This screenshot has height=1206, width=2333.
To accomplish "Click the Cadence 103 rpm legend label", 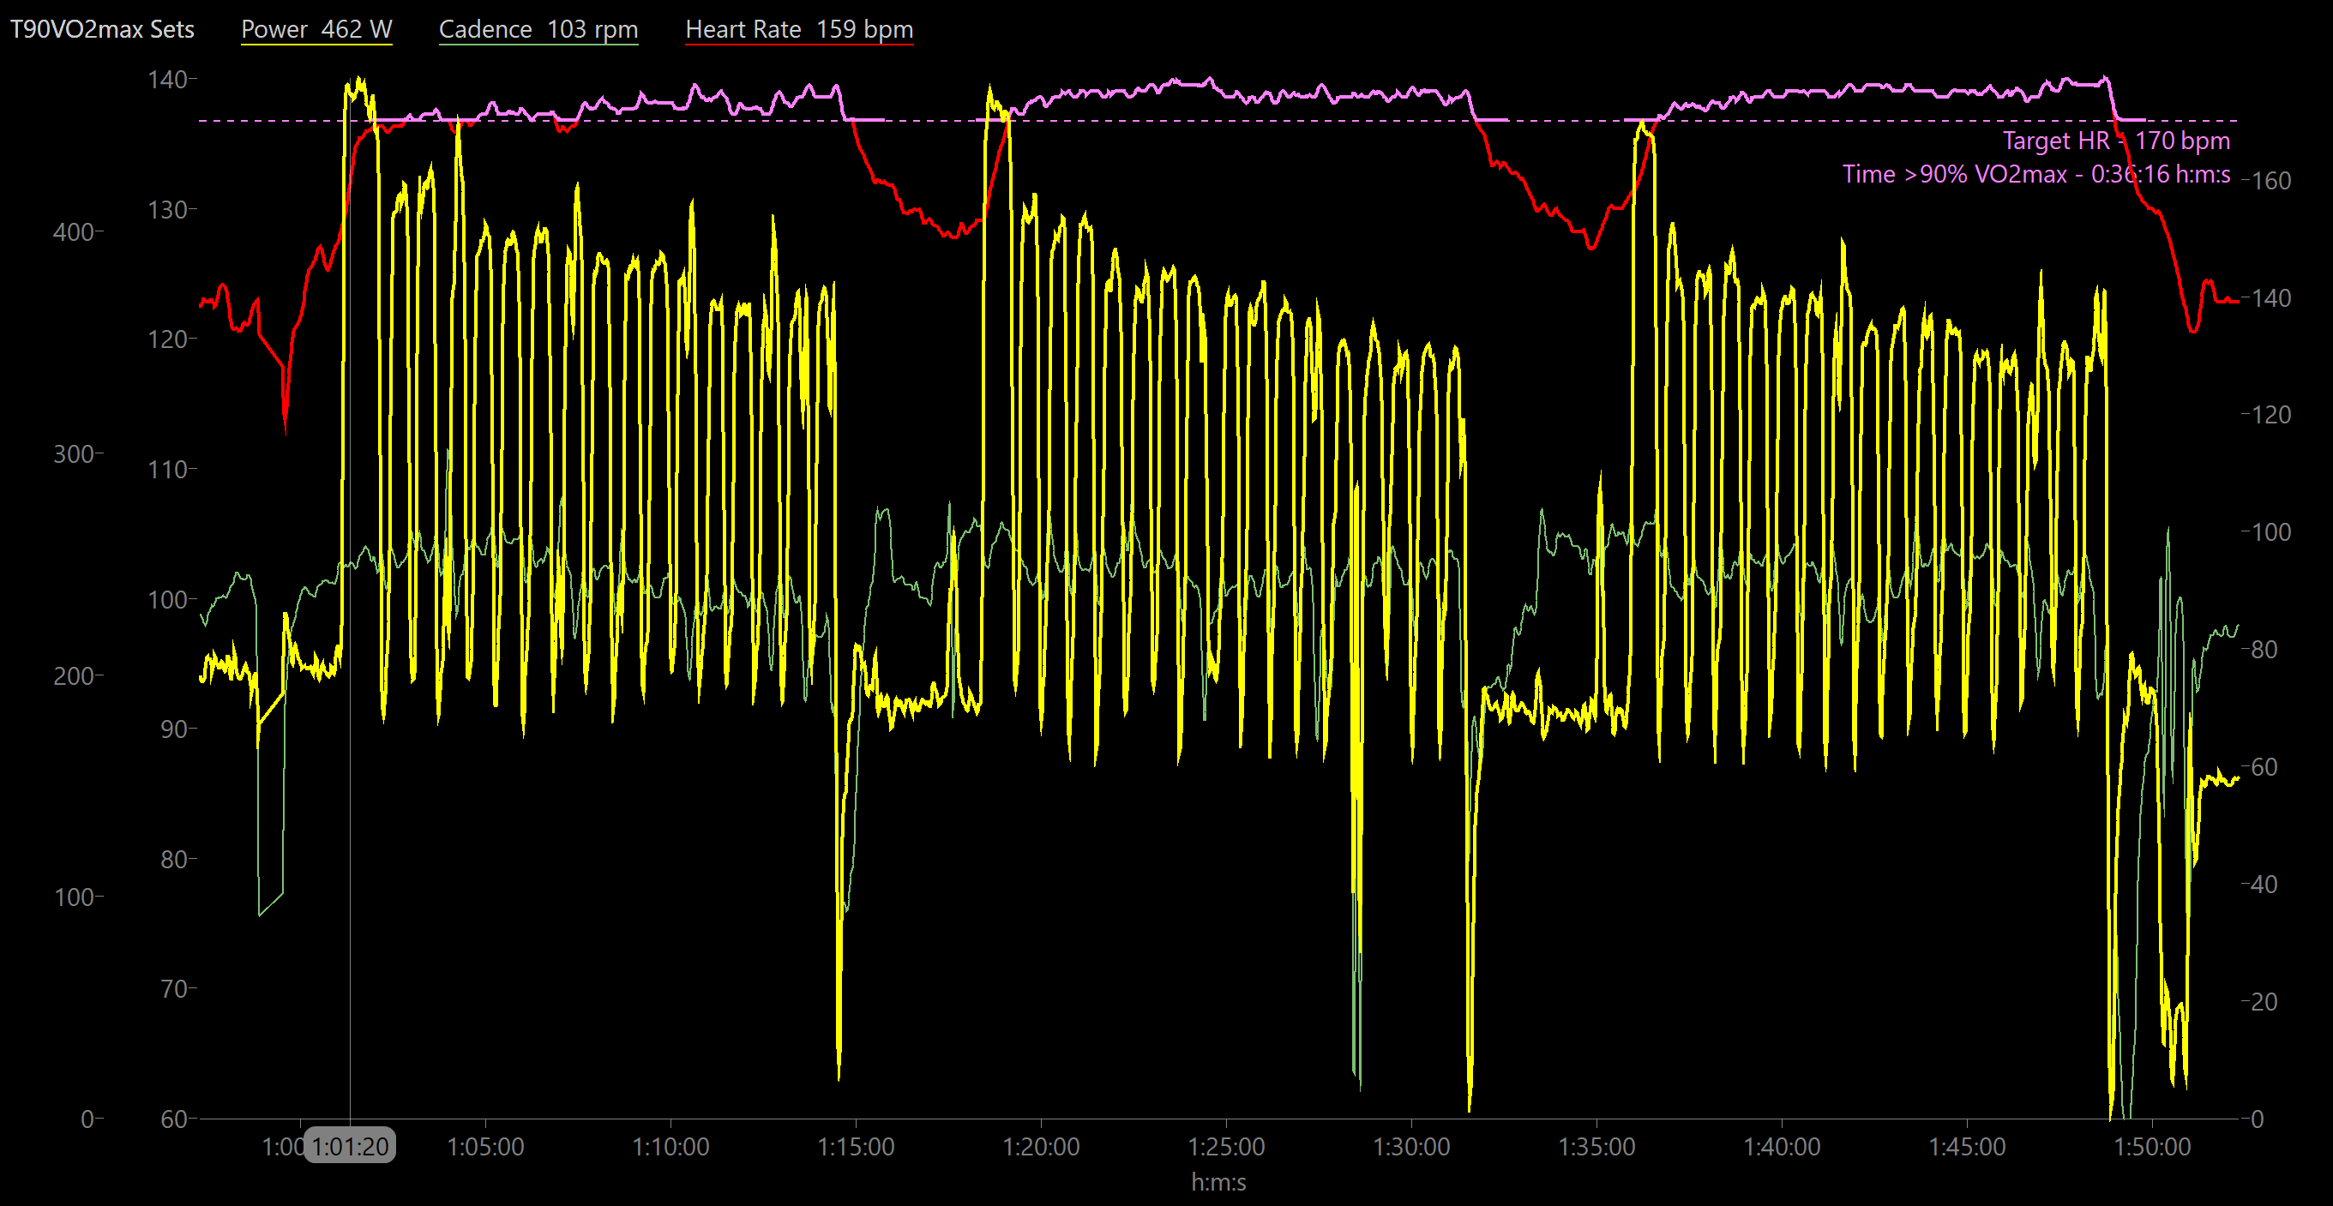I will (538, 29).
